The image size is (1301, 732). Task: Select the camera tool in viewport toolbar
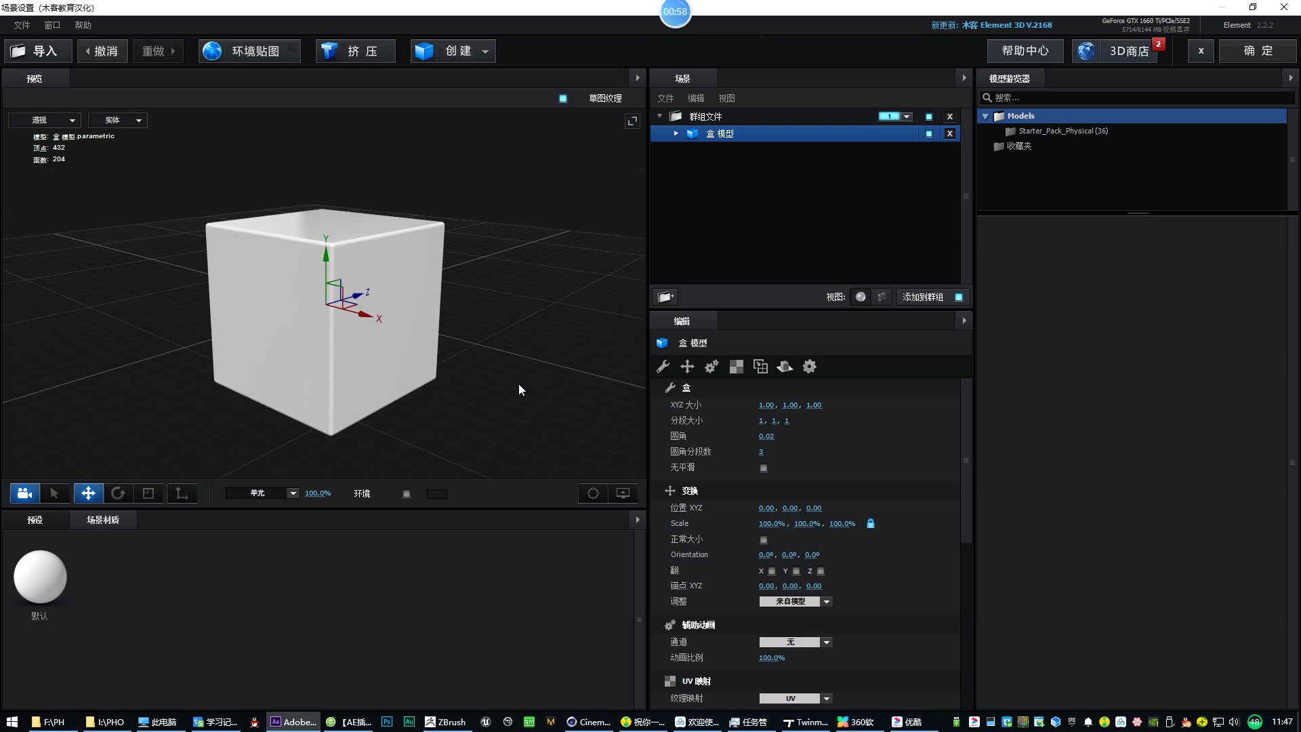click(x=25, y=493)
